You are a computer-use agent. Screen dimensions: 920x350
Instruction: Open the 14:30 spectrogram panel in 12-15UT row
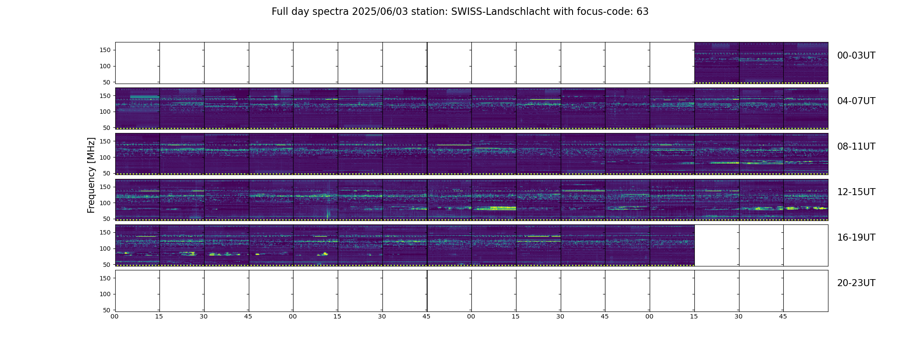point(583,199)
